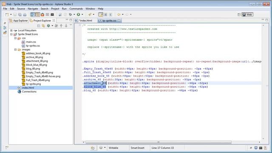272x153 pixels.
Task: Open the Outline icon in left fast-view bar
Action: click(5, 28)
